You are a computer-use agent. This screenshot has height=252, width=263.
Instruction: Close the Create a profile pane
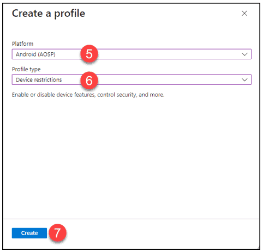coord(244,13)
